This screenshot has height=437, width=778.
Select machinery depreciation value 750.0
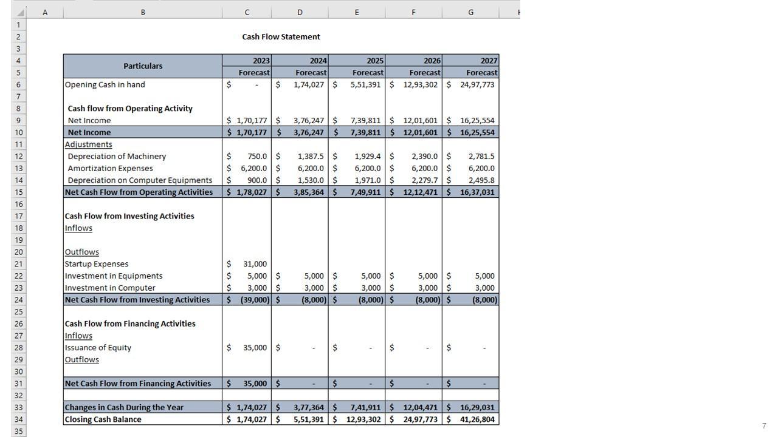pyautogui.click(x=247, y=156)
